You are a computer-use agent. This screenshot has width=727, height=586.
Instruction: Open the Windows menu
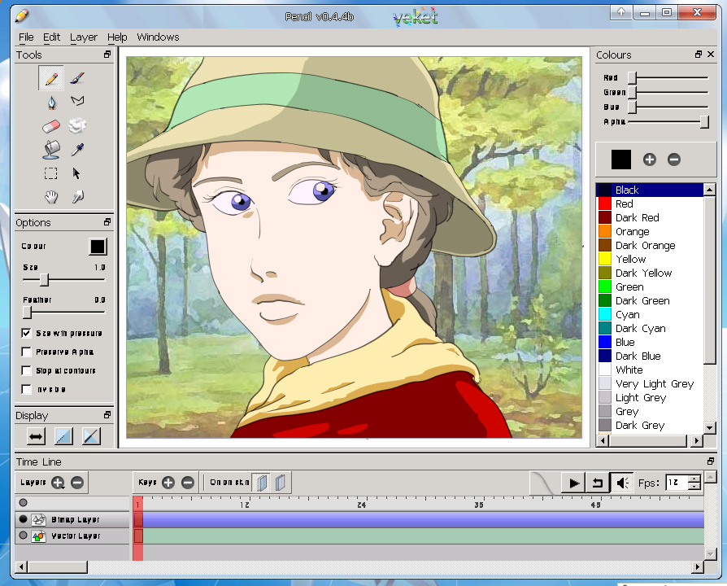pyautogui.click(x=158, y=37)
